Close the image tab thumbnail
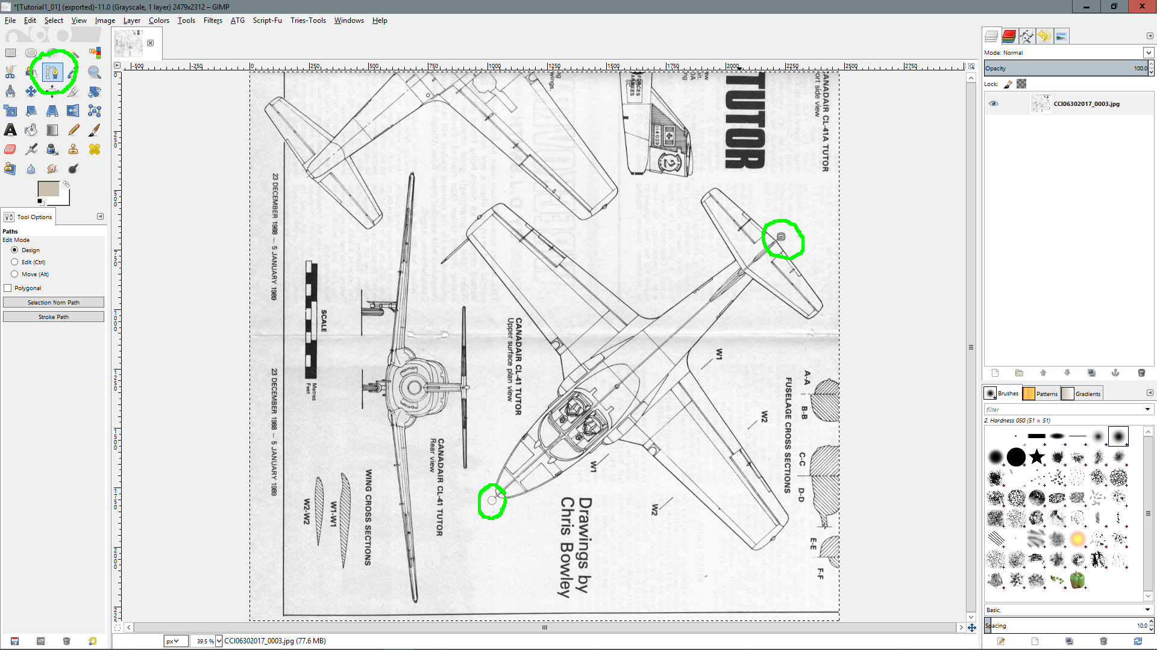The width and height of the screenshot is (1157, 650). tap(151, 43)
